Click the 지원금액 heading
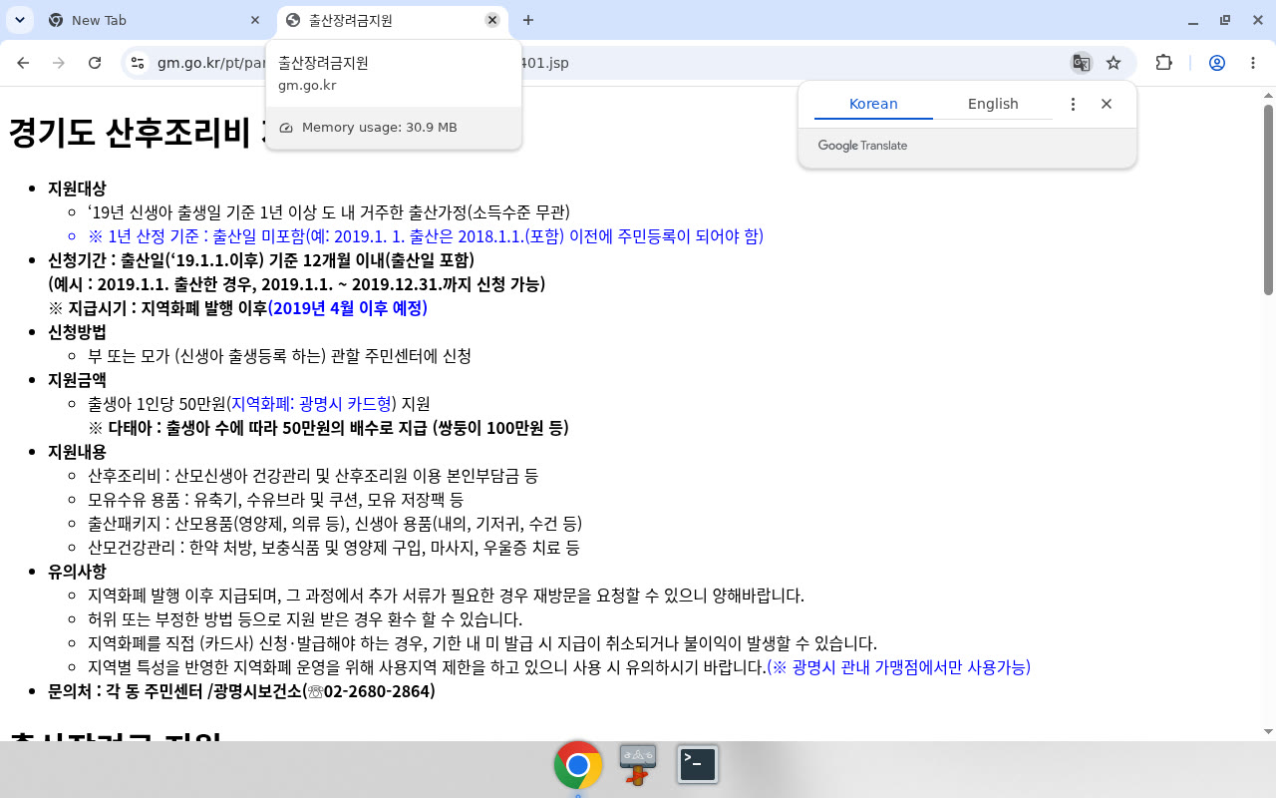 pos(77,380)
